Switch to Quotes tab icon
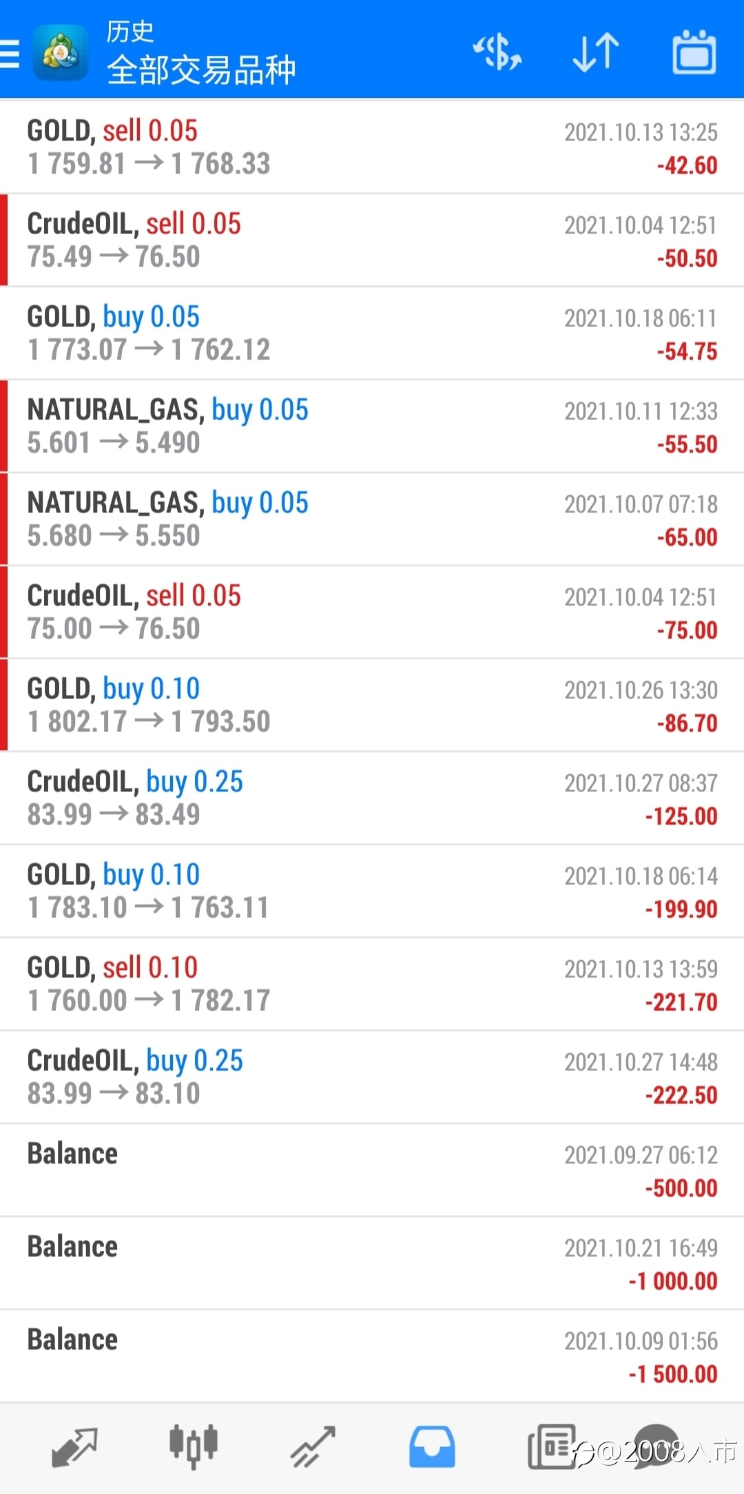The image size is (744, 1494). pos(74,1446)
